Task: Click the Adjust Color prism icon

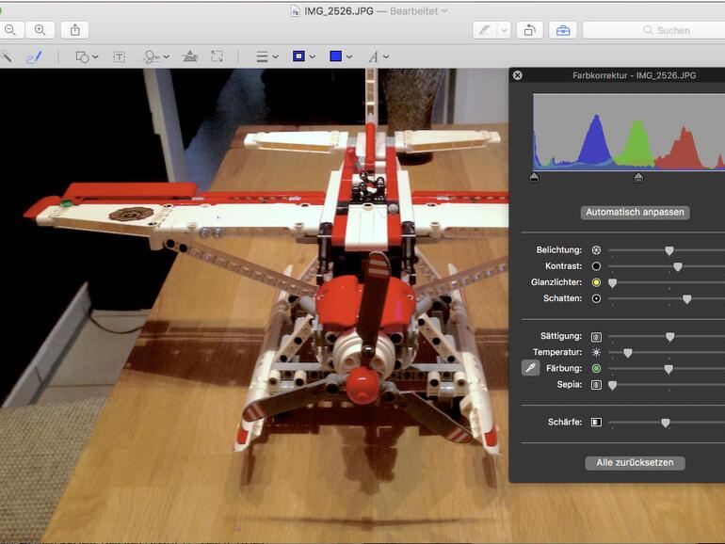Action: click(189, 56)
